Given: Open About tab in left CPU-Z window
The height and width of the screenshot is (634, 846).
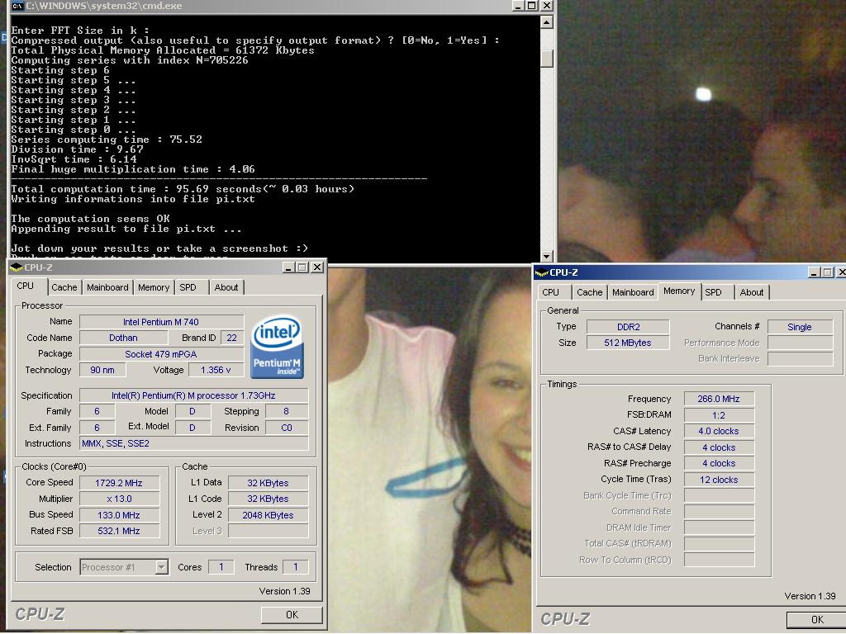Looking at the screenshot, I should click(x=226, y=287).
